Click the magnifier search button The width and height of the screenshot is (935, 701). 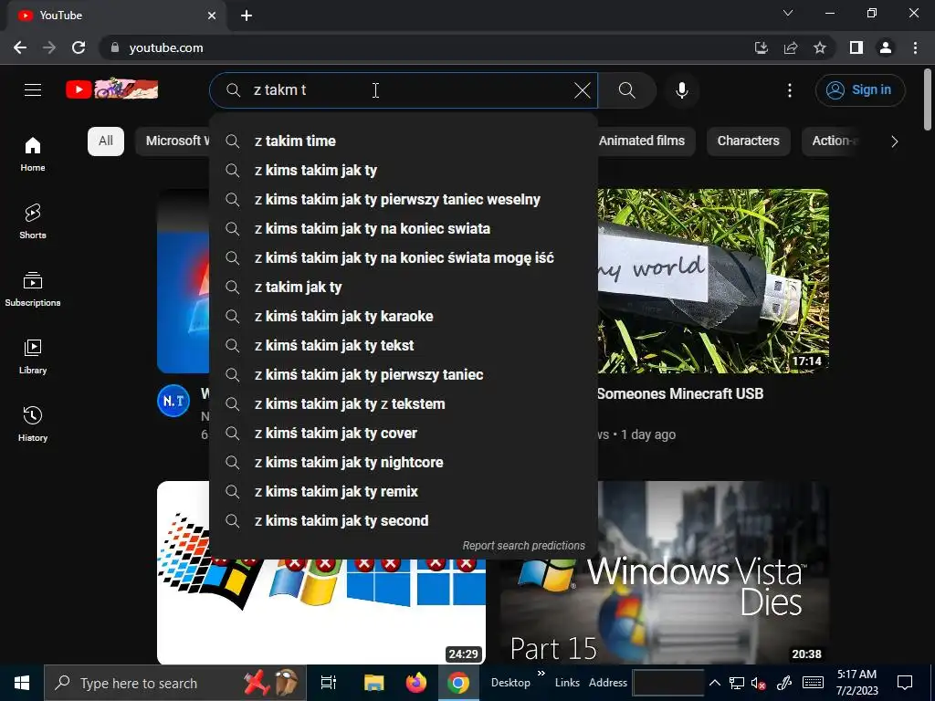[626, 90]
